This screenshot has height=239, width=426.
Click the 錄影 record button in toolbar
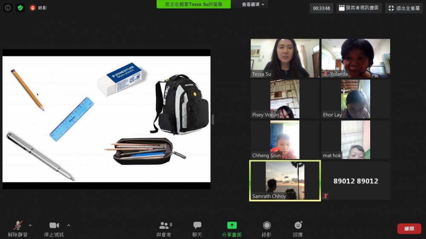click(267, 229)
